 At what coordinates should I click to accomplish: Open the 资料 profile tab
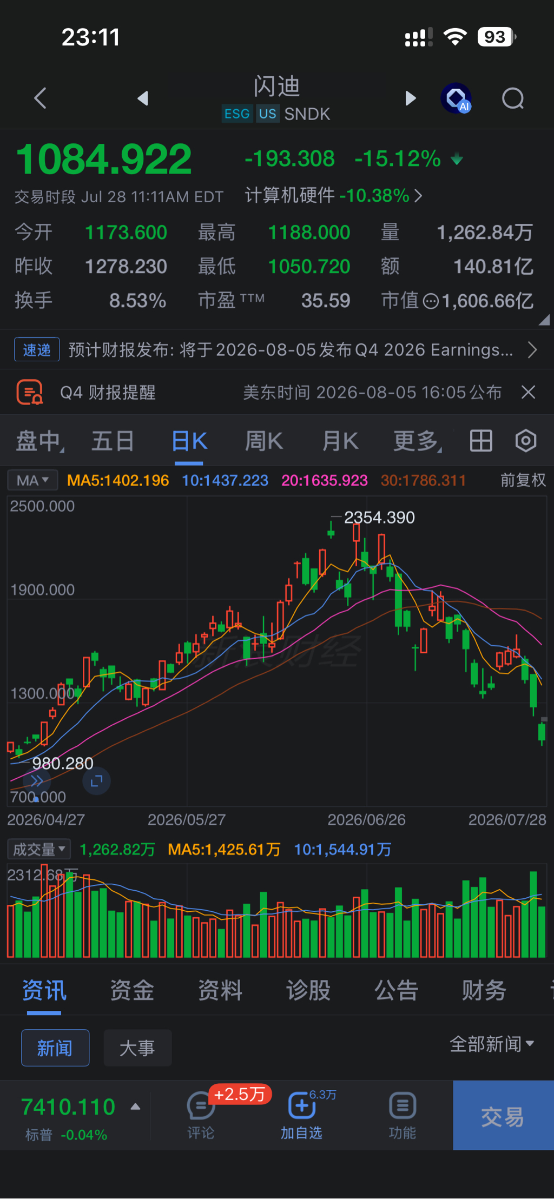coord(220,991)
